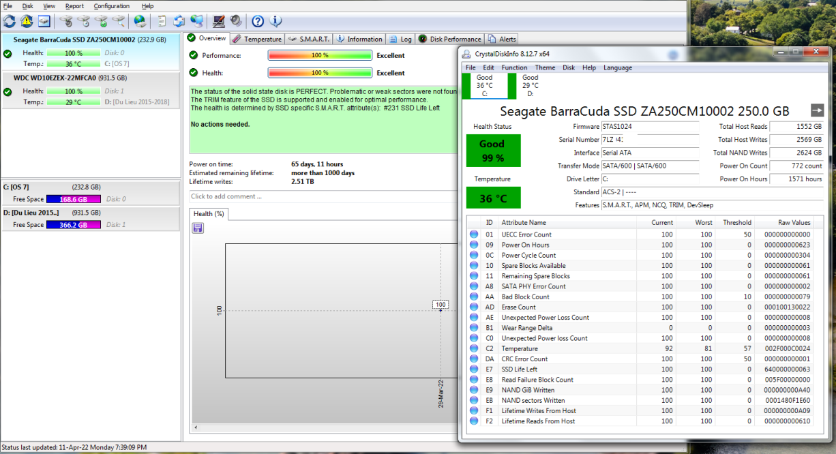
Task: Click status circle of UECC Error Count row
Action: click(x=473, y=234)
